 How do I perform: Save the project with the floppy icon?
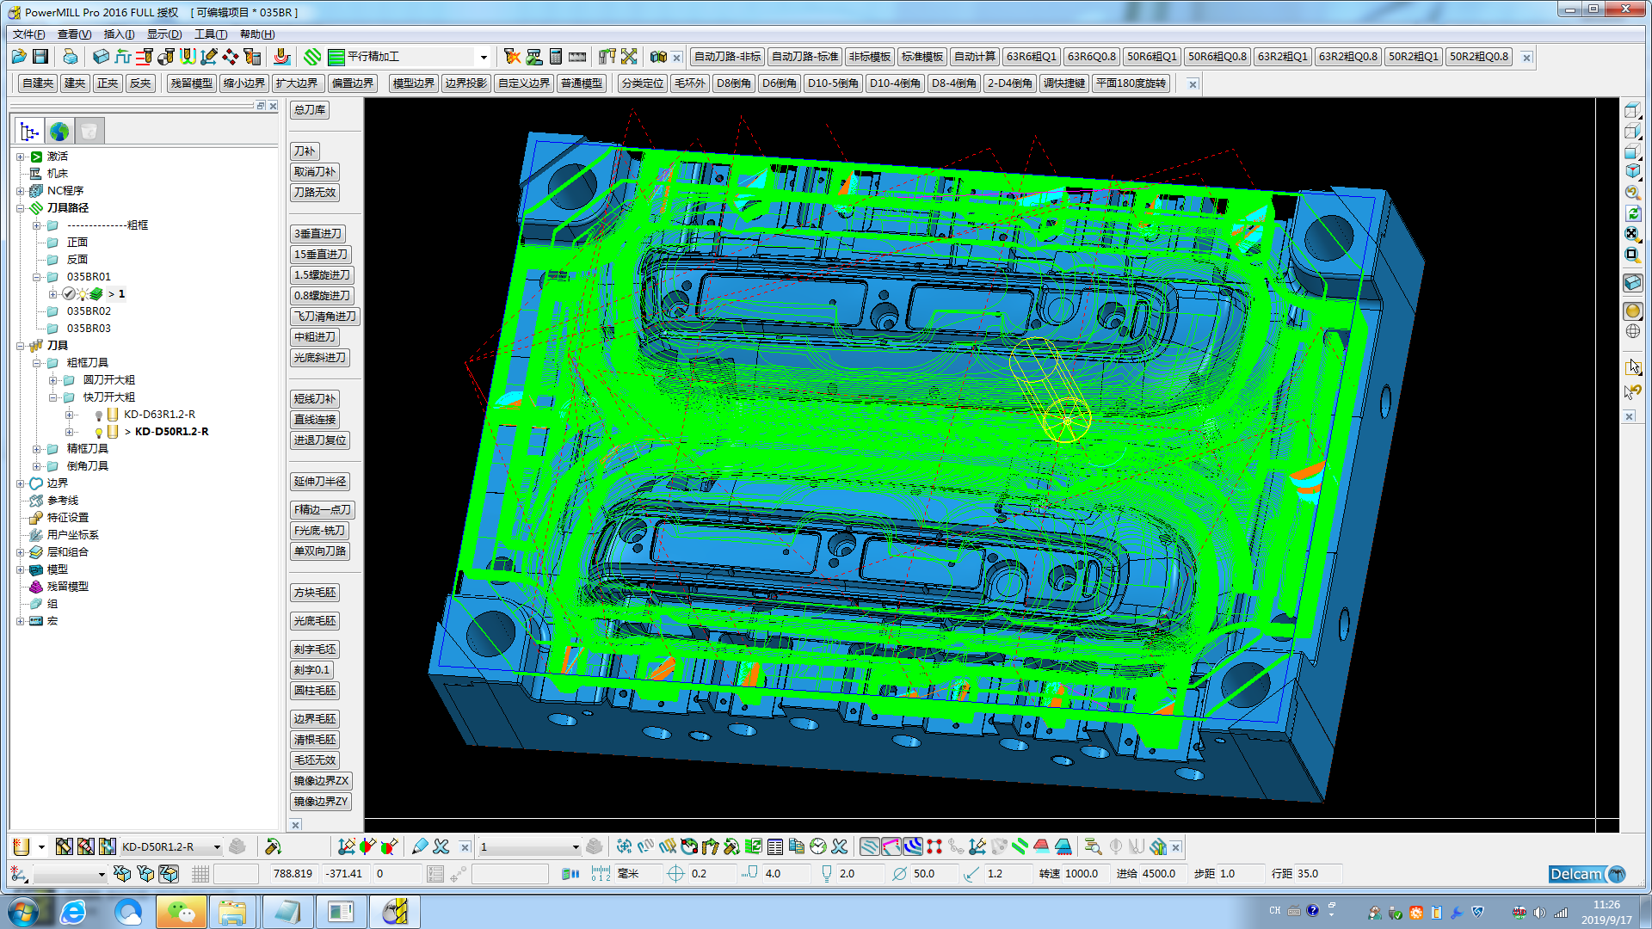pos(40,57)
